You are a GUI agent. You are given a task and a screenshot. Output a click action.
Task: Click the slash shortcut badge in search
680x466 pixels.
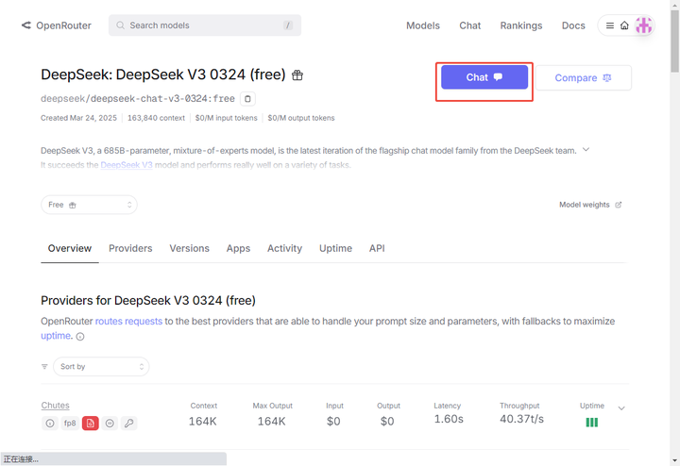point(287,25)
